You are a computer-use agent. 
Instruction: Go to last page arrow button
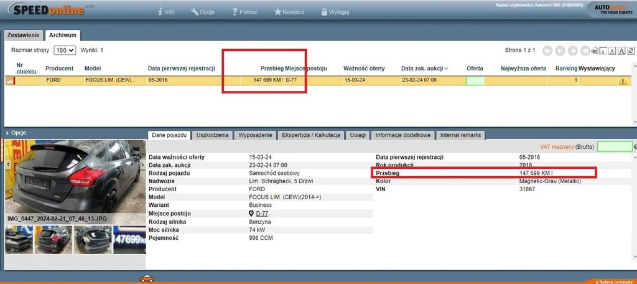[585, 50]
